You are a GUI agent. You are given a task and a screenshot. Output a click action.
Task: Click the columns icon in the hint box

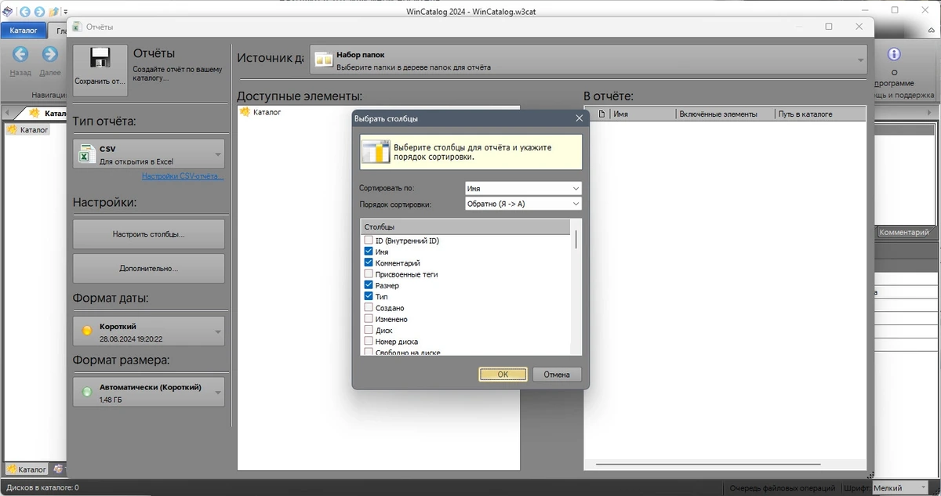376,152
